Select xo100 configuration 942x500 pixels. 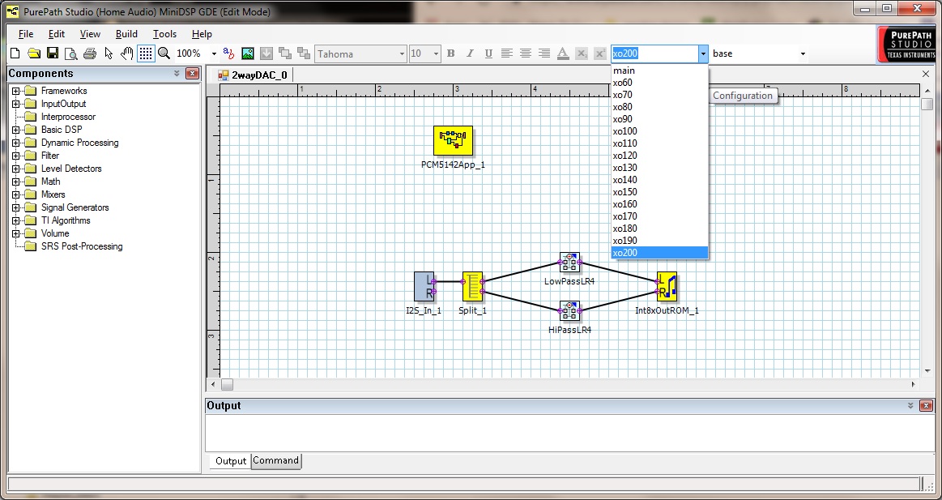point(659,131)
